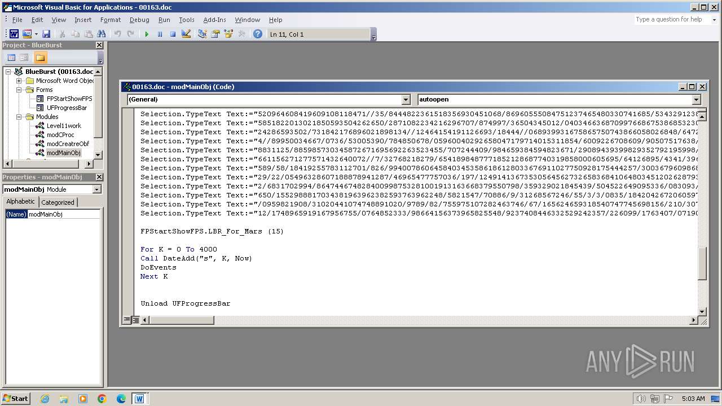Open the File menu

click(17, 20)
